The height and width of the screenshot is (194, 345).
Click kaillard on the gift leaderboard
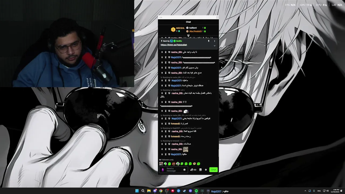(x=193, y=28)
